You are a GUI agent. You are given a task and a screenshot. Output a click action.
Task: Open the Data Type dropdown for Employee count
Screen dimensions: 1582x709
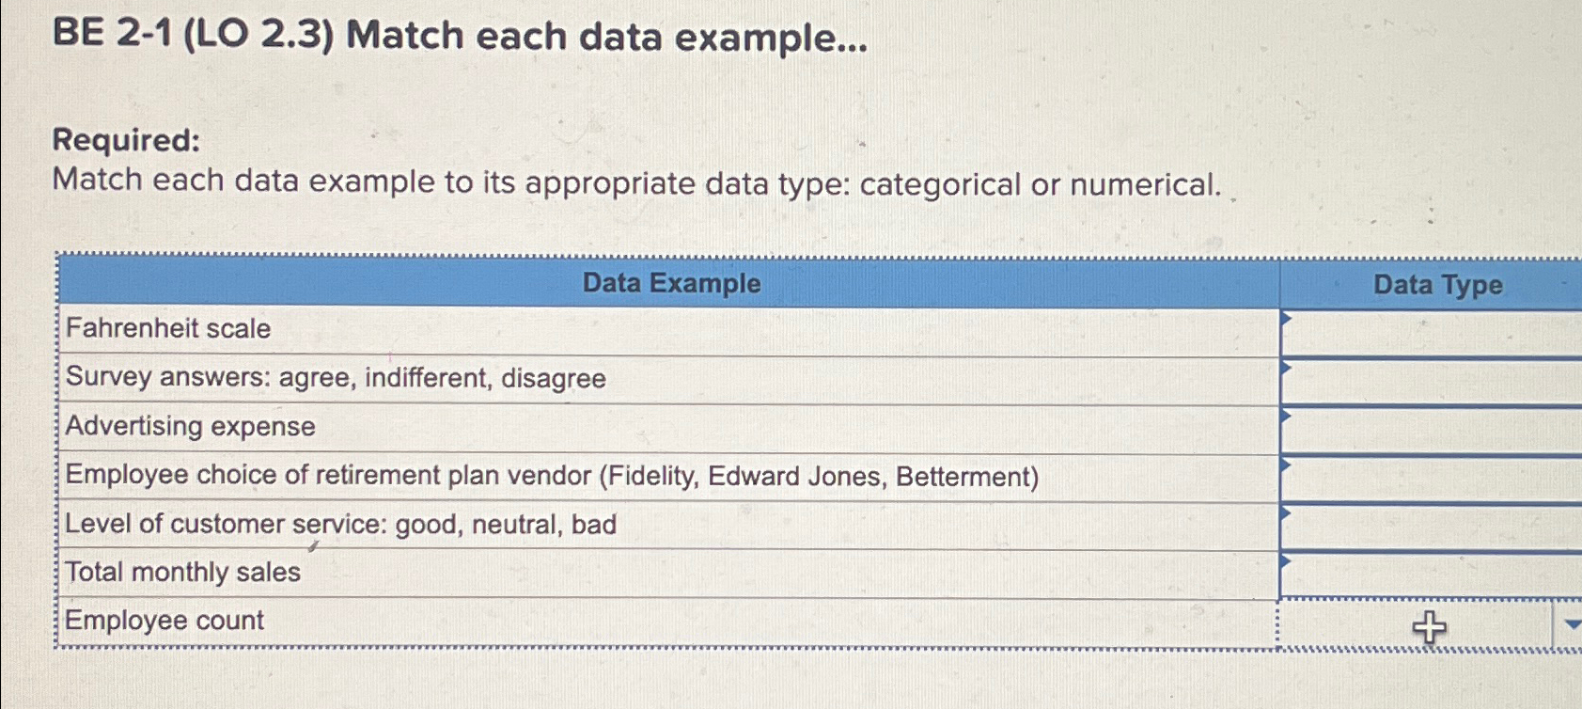click(1428, 624)
